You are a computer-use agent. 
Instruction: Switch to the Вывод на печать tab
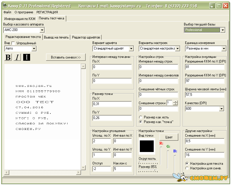click(x=56, y=37)
